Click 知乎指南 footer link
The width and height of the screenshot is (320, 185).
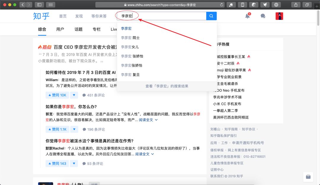tap(231, 129)
